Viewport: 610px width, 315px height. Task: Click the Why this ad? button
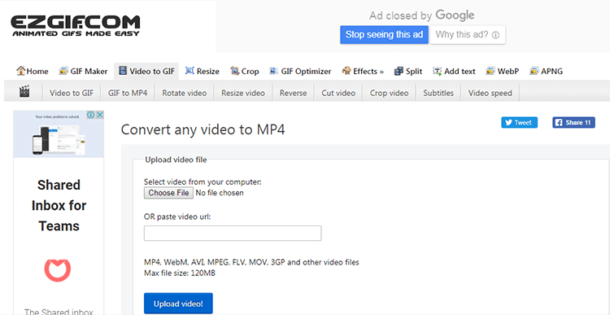tap(468, 35)
